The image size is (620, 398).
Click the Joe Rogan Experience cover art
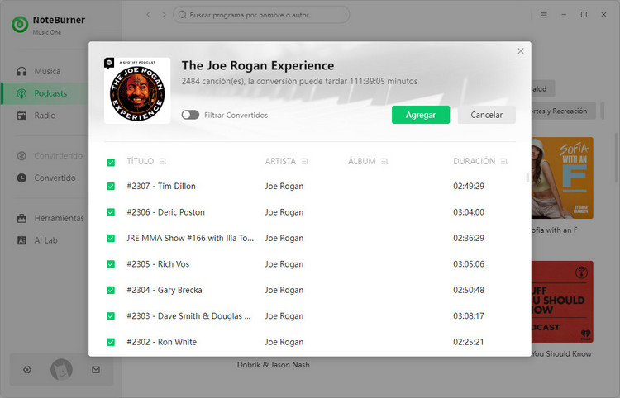(x=137, y=91)
